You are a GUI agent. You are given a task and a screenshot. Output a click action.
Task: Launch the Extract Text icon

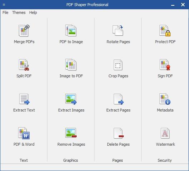(x=24, y=99)
